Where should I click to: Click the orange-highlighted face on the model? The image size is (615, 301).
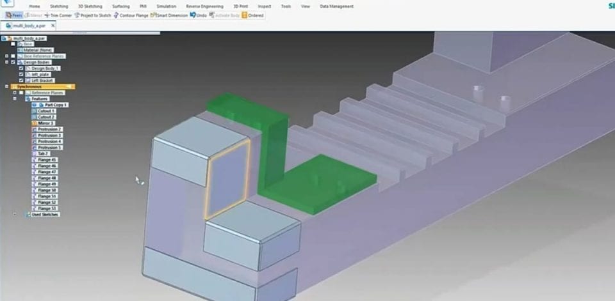[227, 180]
